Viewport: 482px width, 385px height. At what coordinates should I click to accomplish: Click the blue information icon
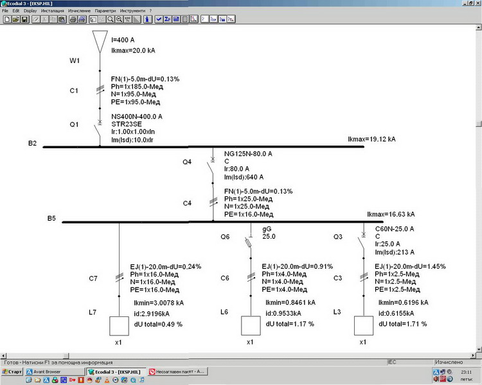coord(147,19)
